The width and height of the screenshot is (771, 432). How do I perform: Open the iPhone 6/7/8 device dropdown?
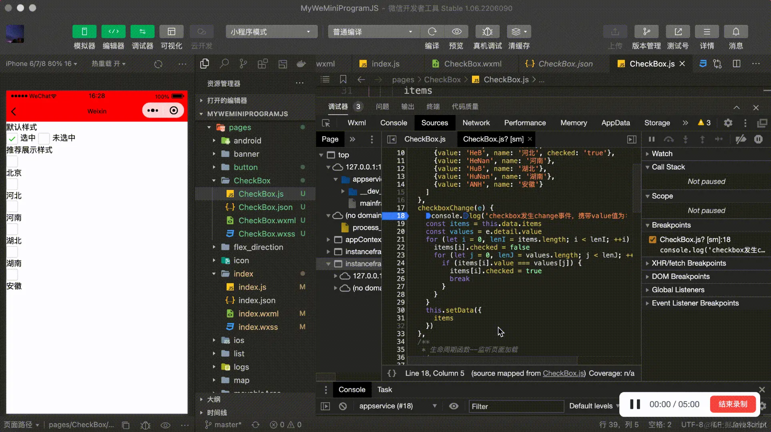coord(41,64)
